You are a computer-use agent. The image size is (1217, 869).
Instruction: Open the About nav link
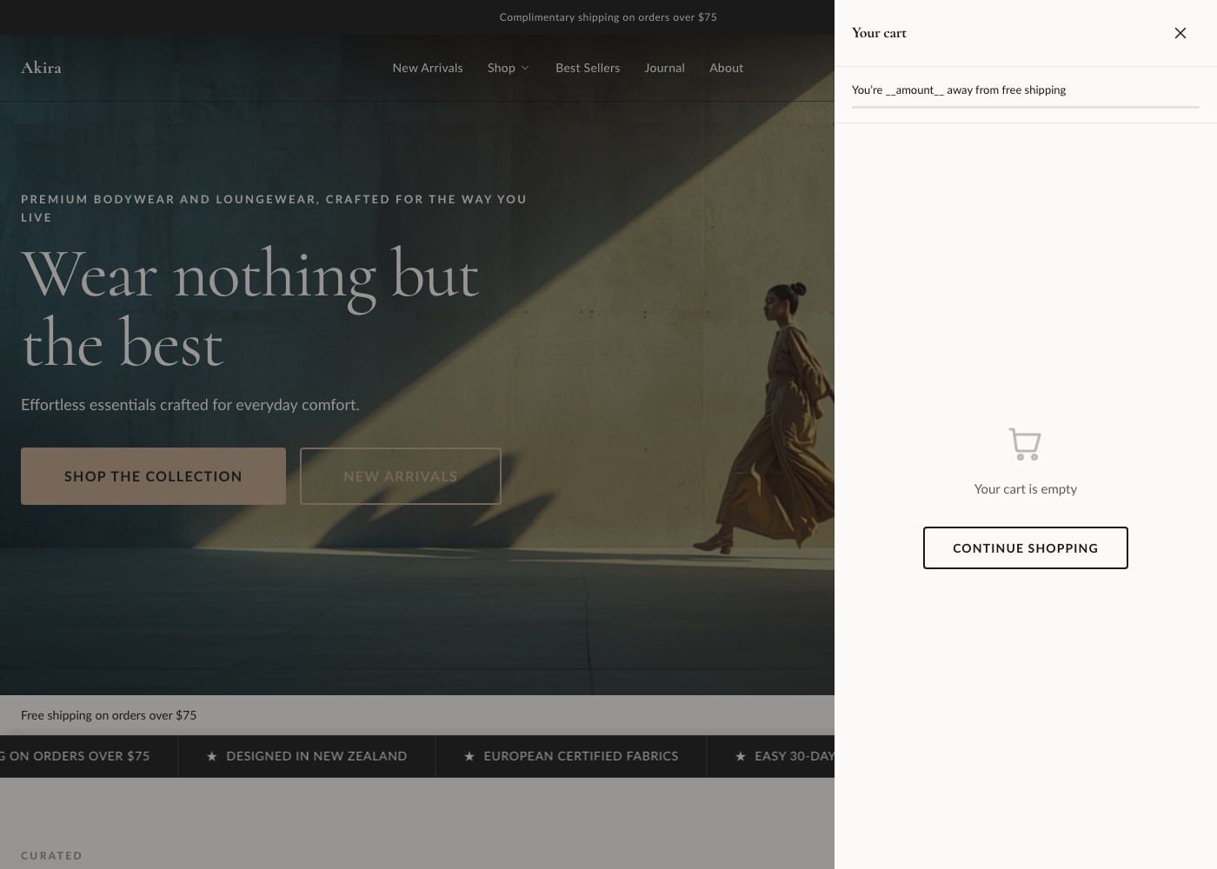click(726, 68)
